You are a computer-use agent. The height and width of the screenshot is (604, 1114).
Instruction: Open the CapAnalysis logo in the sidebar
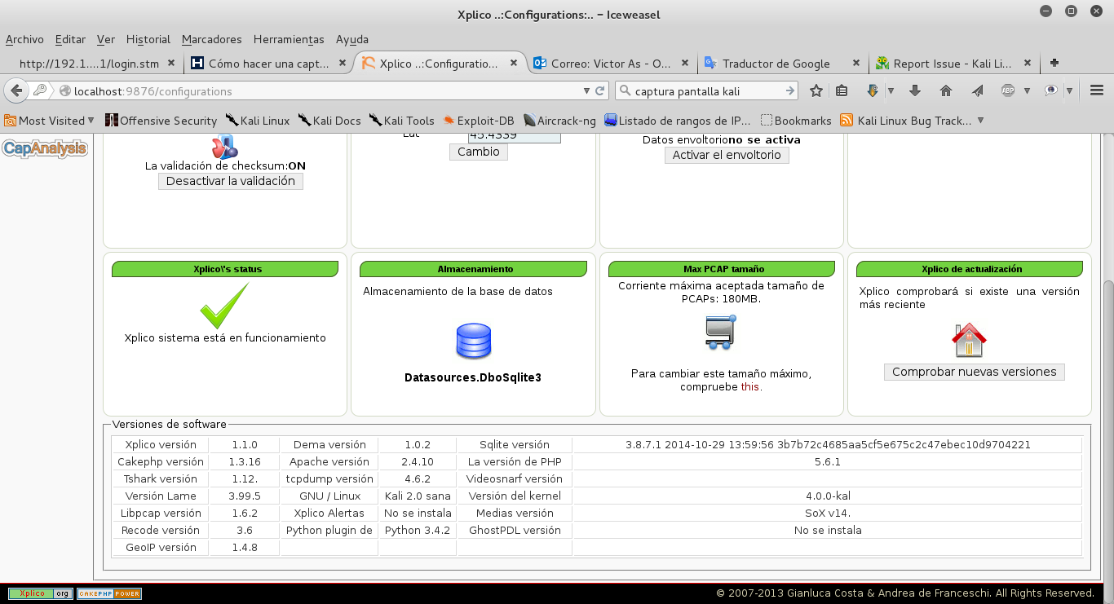46,148
